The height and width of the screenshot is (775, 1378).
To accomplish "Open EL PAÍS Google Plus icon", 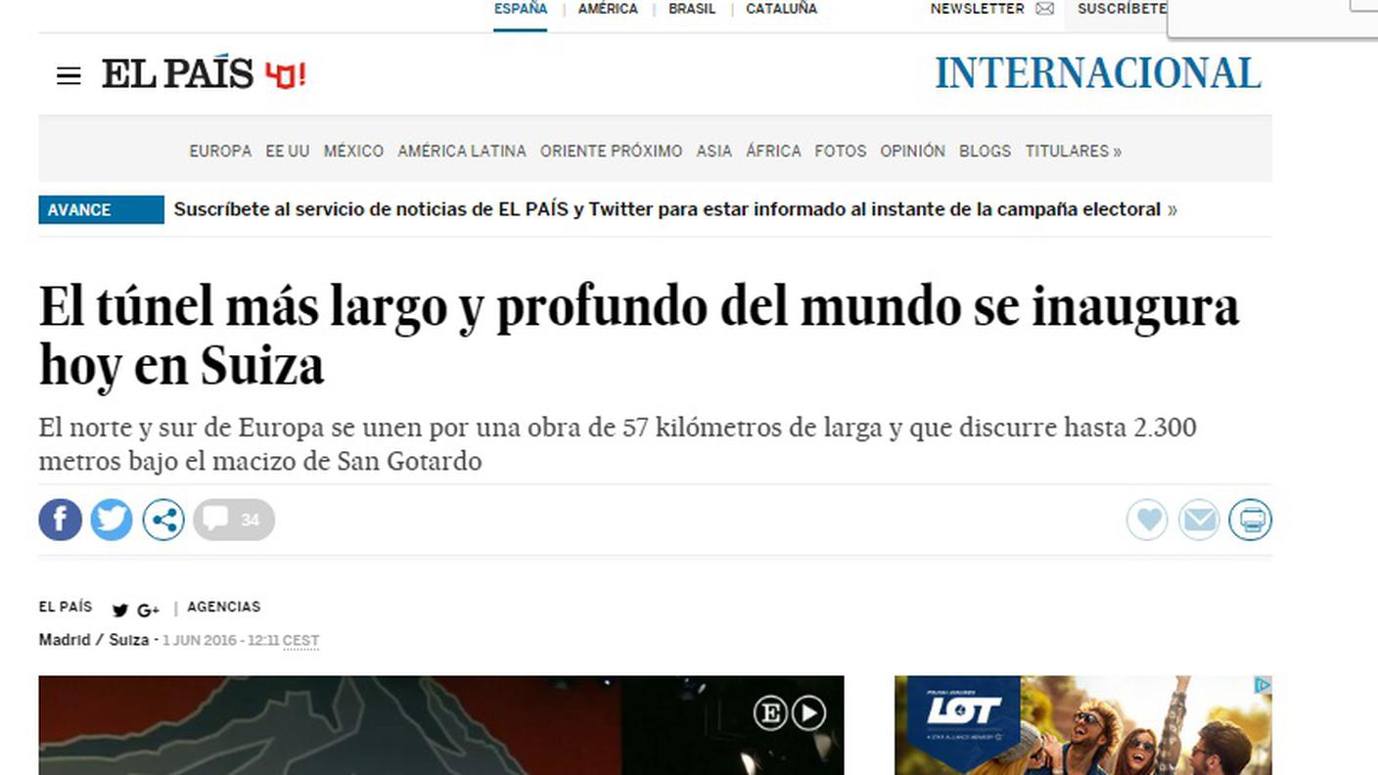I will [148, 611].
